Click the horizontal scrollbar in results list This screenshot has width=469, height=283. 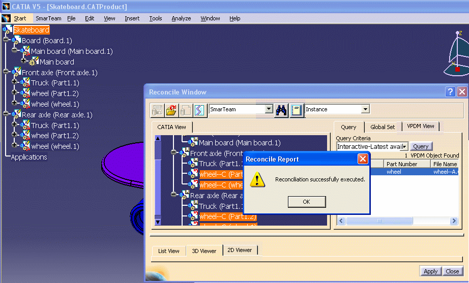pos(397,221)
